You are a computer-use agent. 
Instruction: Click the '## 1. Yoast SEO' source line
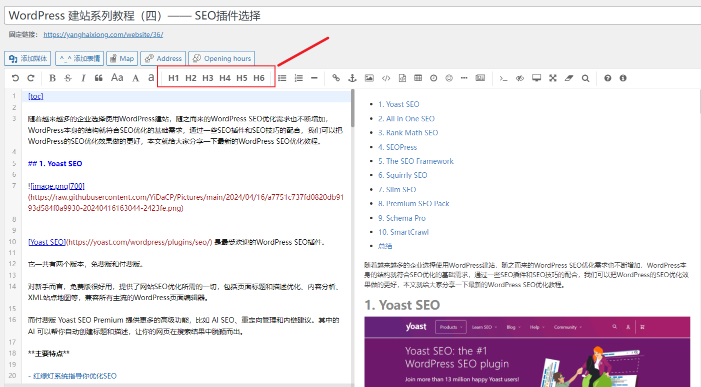55,164
